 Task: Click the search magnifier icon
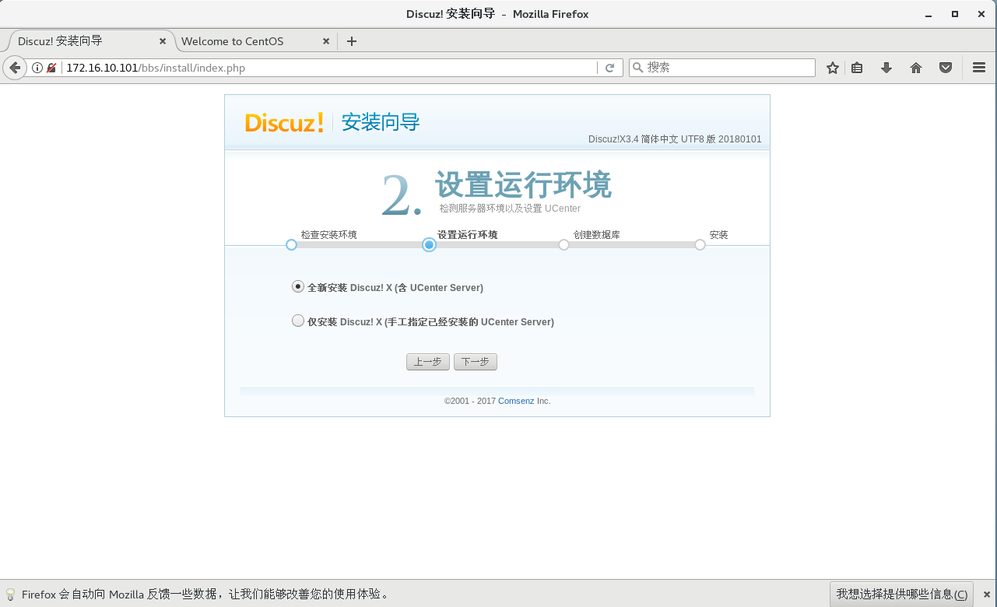click(637, 68)
